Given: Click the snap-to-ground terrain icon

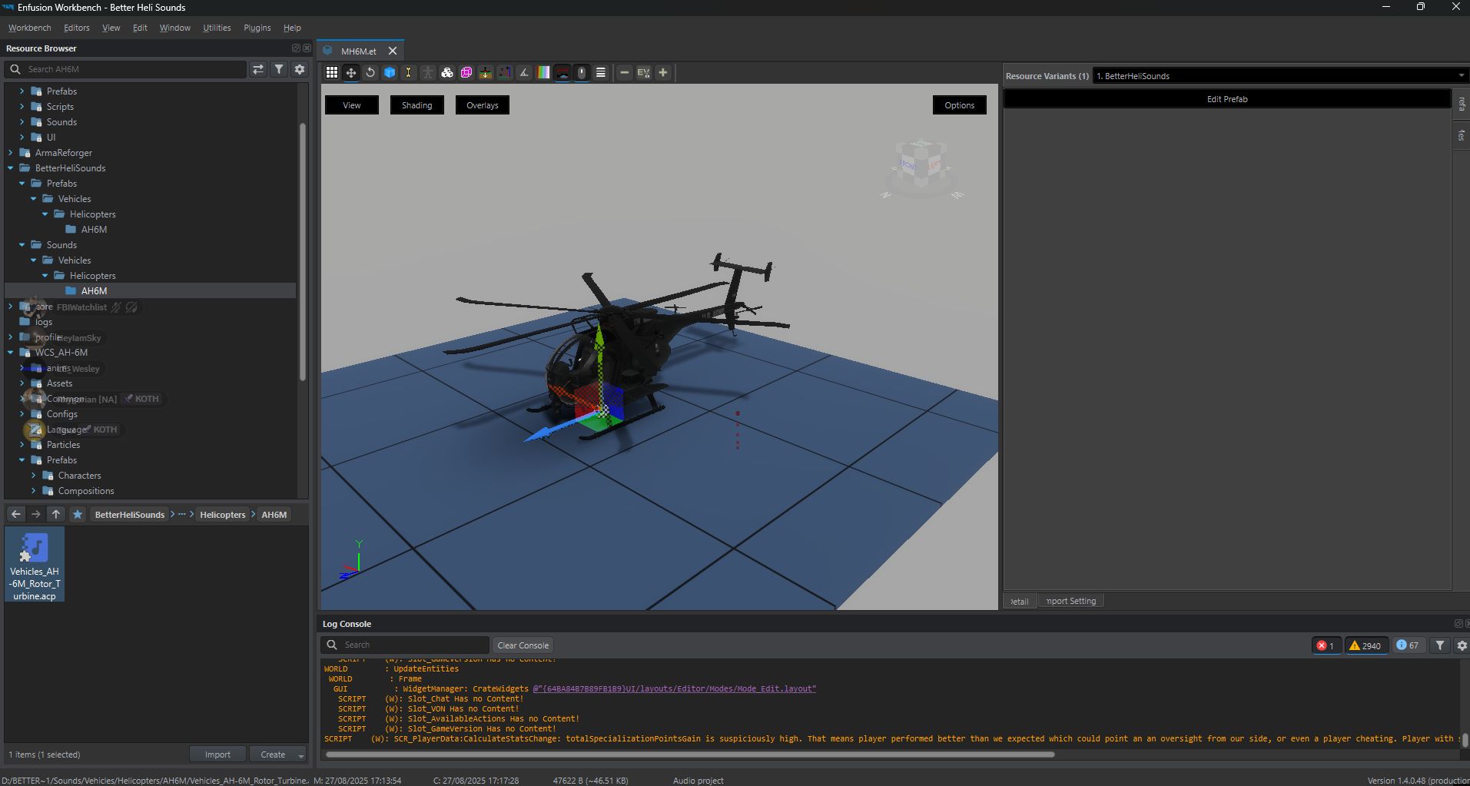Looking at the screenshot, I should (x=486, y=72).
